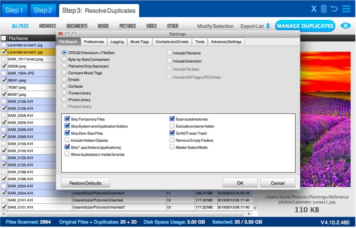Open the Advanced Settings tab
Screen dimensions: 356x228
[x=226, y=42]
